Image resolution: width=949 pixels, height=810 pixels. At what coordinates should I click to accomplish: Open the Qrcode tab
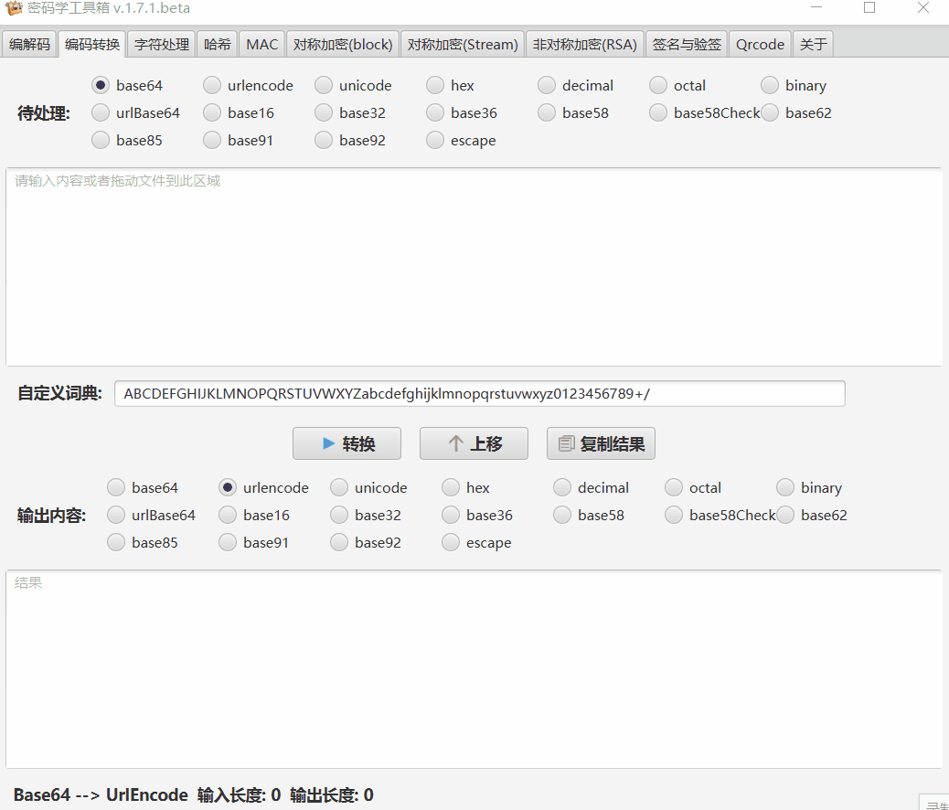pyautogui.click(x=760, y=43)
